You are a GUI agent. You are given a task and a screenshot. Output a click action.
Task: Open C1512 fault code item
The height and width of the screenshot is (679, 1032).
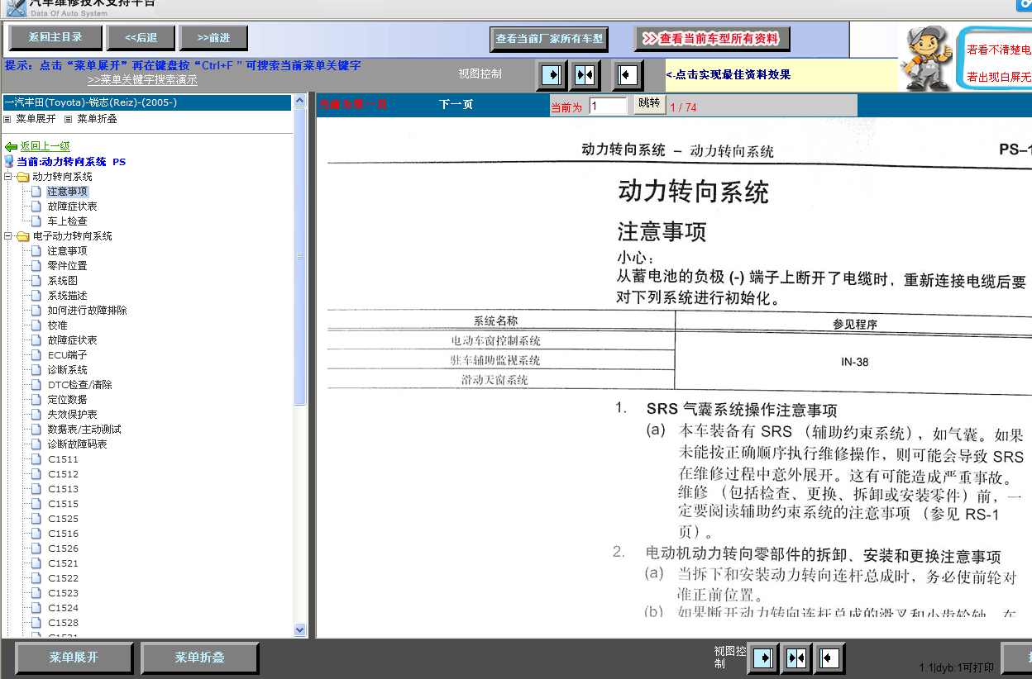tap(63, 474)
